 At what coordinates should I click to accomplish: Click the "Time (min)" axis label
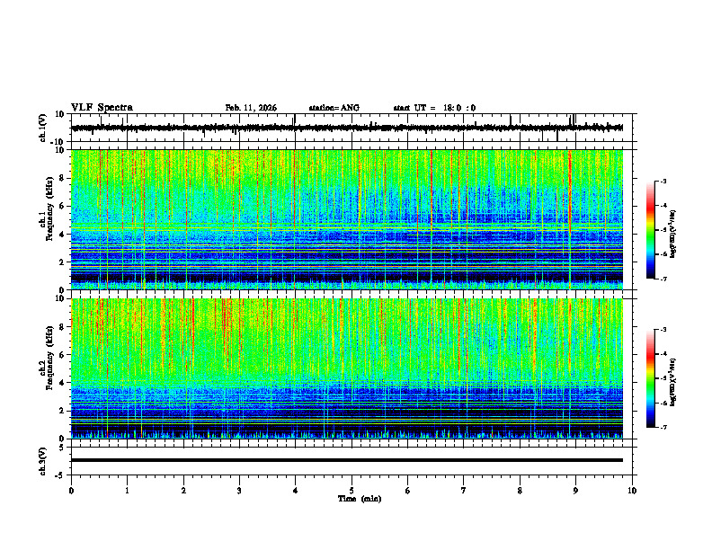(360, 499)
